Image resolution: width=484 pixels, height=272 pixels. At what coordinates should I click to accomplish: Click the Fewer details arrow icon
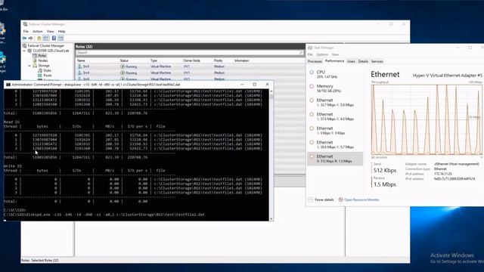pos(311,199)
